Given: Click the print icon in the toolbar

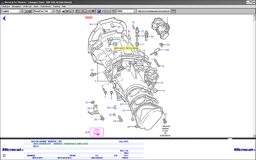Looking at the screenshot, I should click(30, 11).
